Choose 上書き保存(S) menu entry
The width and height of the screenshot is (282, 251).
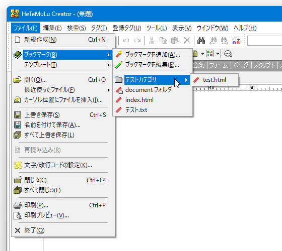(63, 115)
